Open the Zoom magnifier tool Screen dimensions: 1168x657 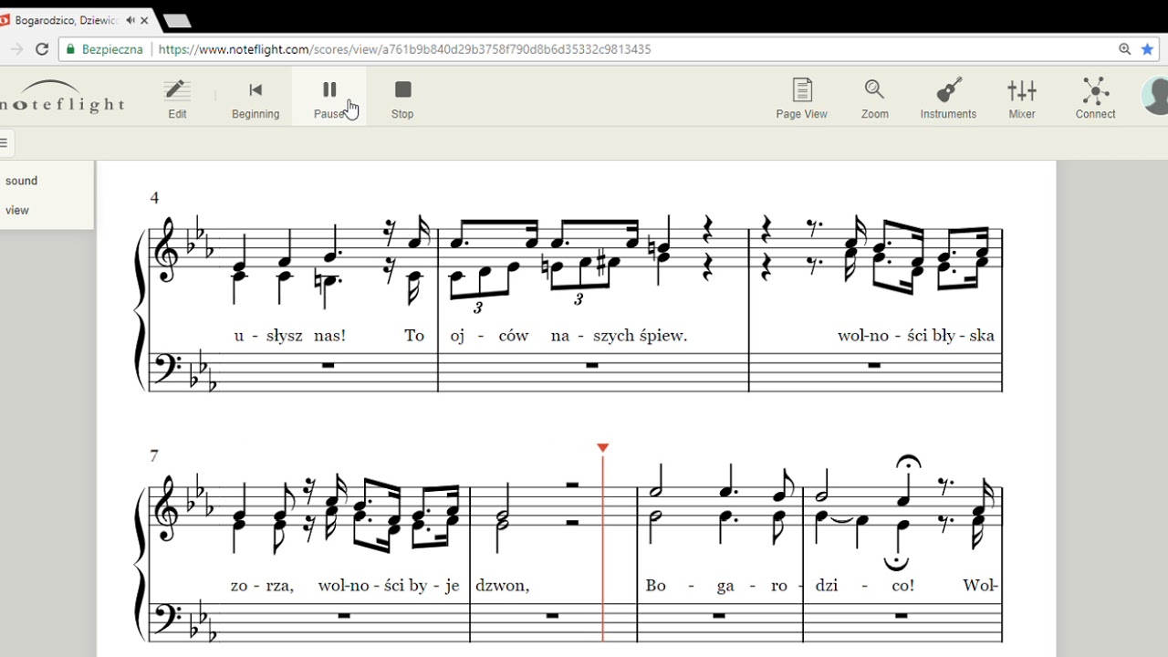pyautogui.click(x=874, y=99)
